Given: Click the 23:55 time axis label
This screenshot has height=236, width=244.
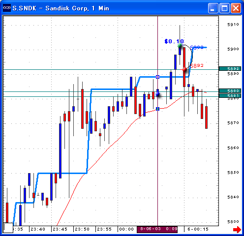Looking at the screenshot, I should coord(104,229).
